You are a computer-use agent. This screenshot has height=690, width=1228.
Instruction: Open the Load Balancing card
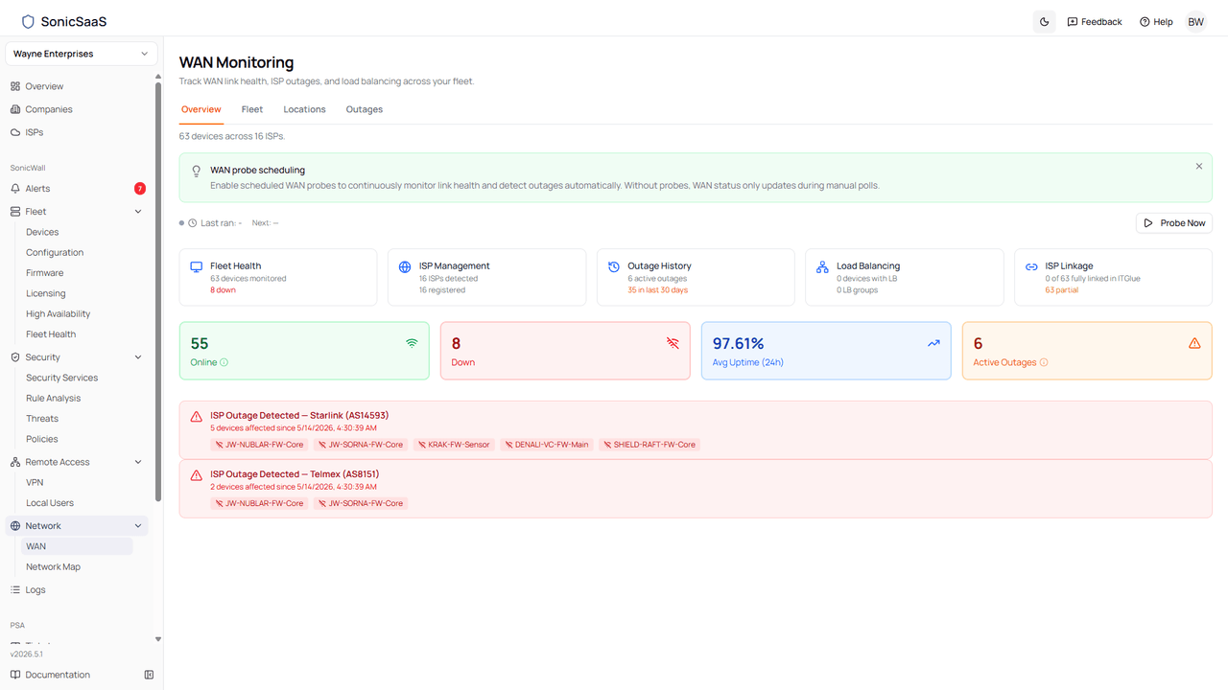click(905, 278)
